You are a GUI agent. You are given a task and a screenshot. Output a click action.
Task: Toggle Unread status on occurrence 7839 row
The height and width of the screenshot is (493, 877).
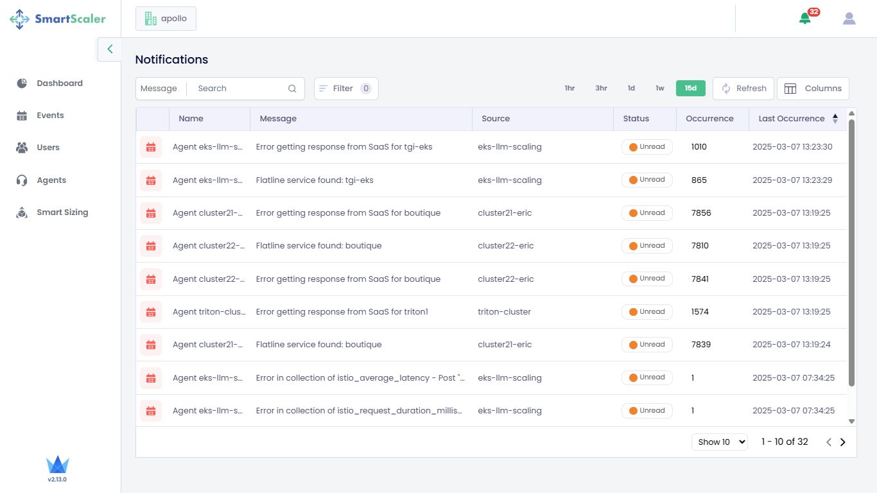pyautogui.click(x=647, y=345)
